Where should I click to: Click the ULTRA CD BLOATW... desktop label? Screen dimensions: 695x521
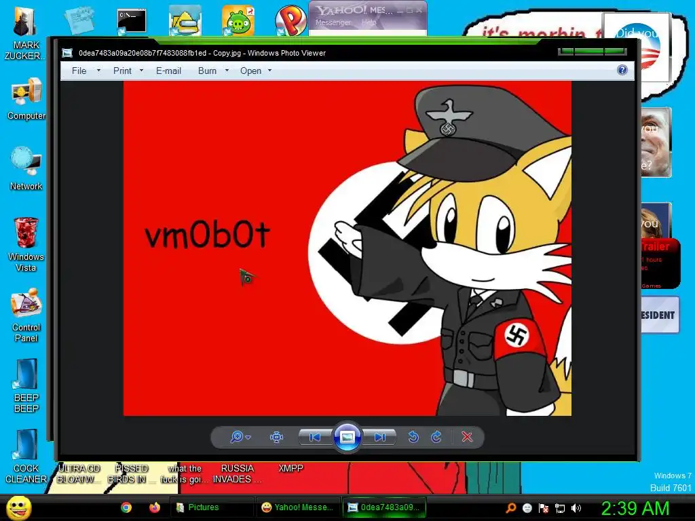[78, 474]
